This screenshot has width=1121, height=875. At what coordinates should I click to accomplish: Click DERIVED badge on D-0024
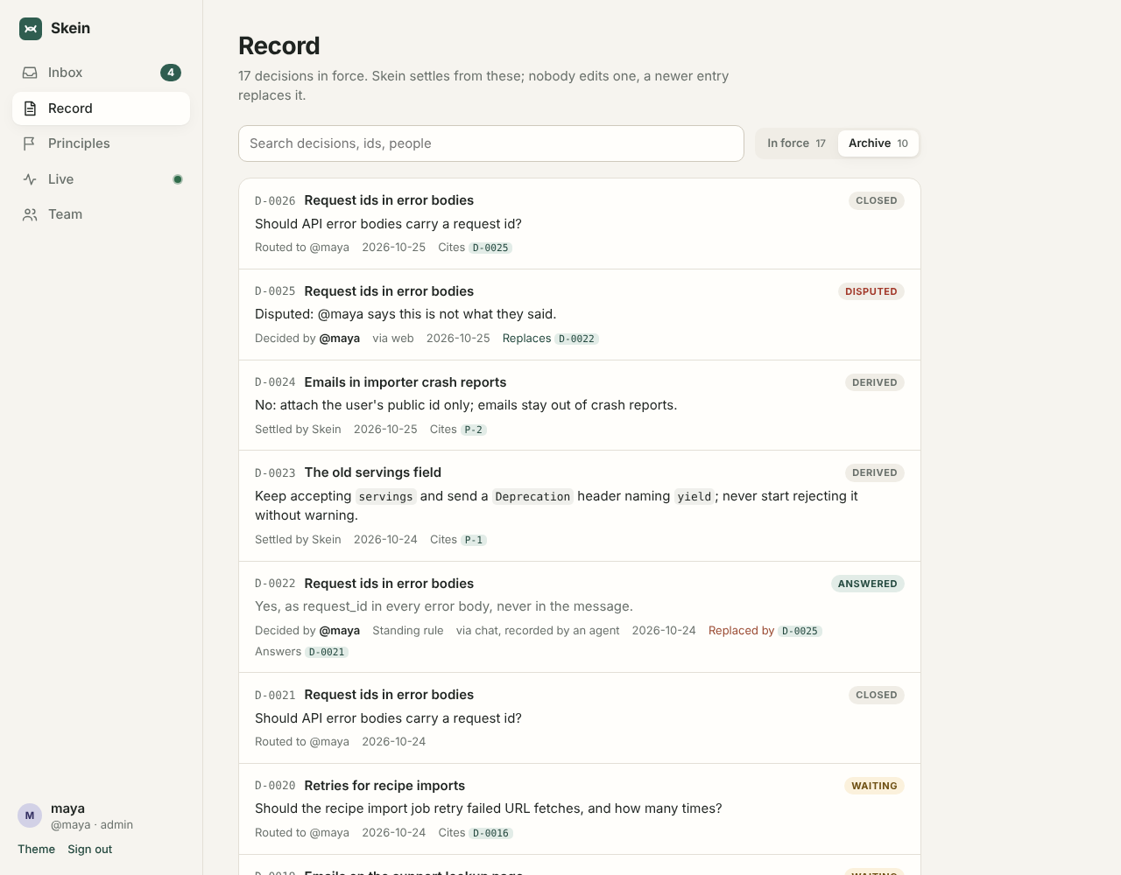click(874, 382)
